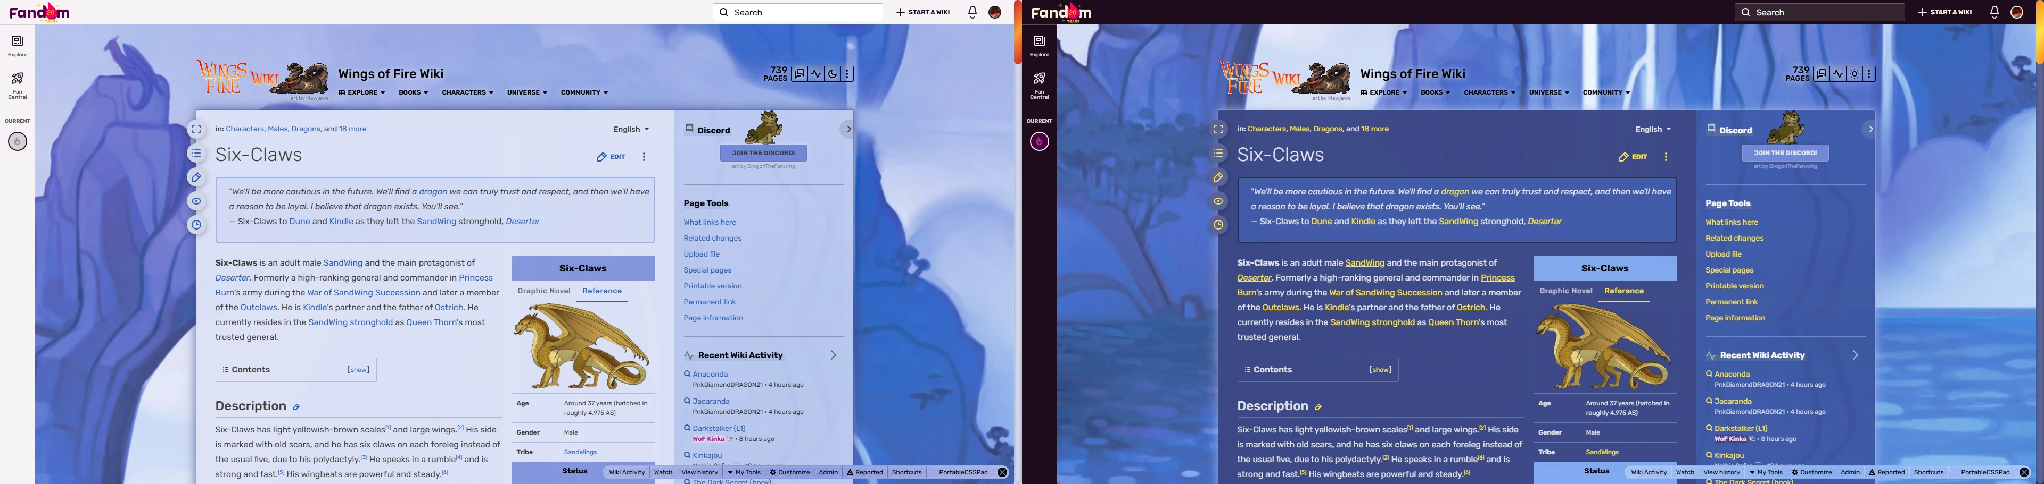Screen dimensions: 2044x484
Task: Expand the Universe menu in dark-theme wiki nav
Action: click(1549, 92)
